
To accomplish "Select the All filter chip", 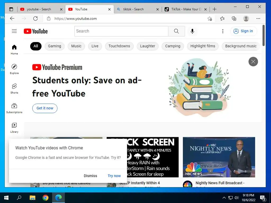I will click(36, 46).
